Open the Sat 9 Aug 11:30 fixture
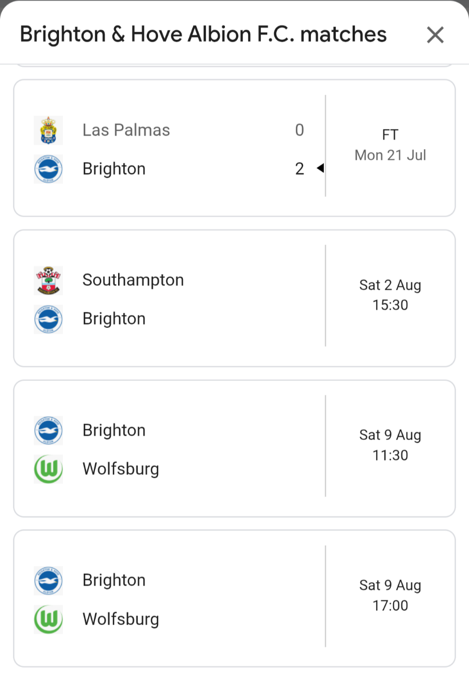The image size is (469, 675). (390, 445)
